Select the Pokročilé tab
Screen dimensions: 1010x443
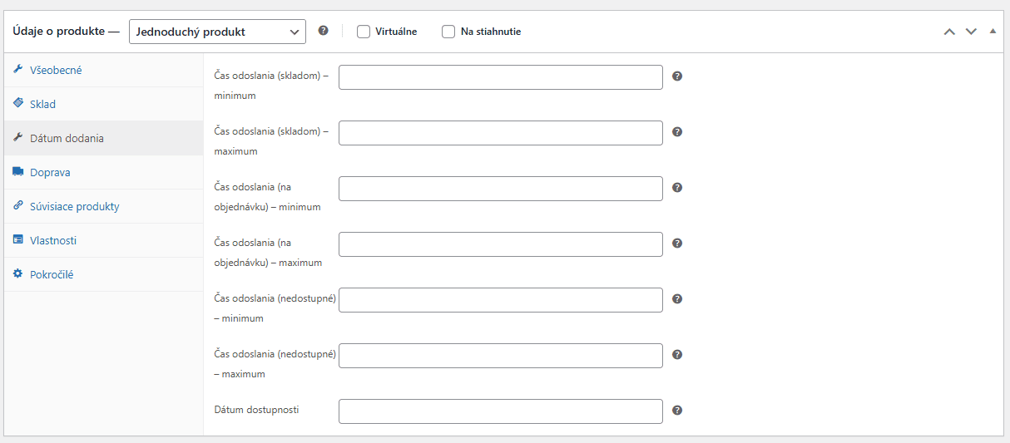52,275
